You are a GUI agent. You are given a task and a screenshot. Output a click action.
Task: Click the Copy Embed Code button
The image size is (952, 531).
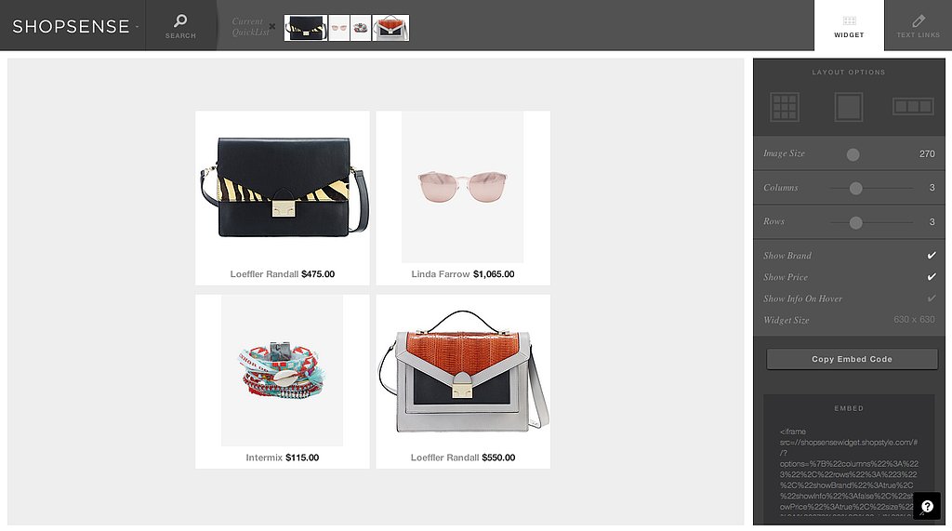(x=852, y=359)
